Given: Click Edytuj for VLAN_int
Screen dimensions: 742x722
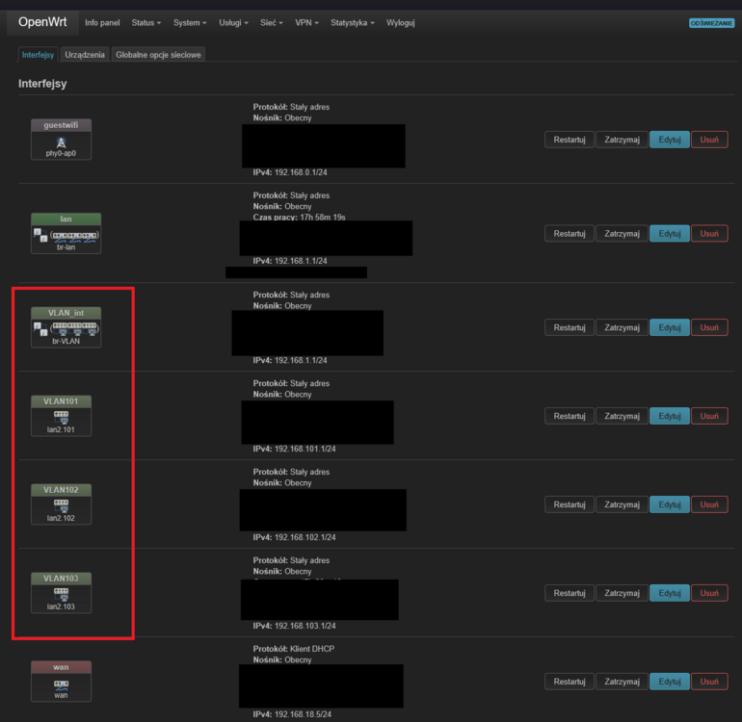Looking at the screenshot, I should tap(670, 327).
